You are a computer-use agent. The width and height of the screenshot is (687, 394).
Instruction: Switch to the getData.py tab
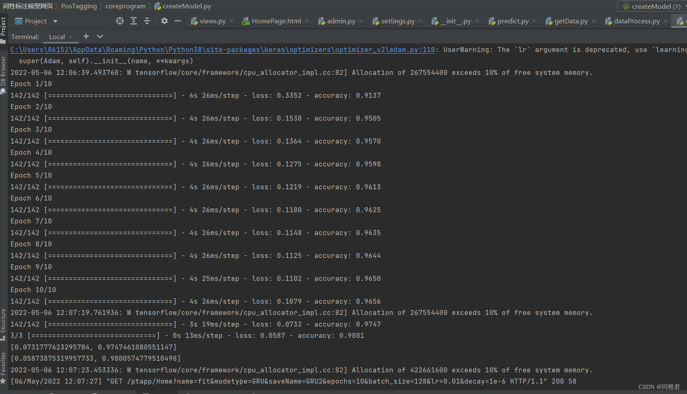[567, 21]
